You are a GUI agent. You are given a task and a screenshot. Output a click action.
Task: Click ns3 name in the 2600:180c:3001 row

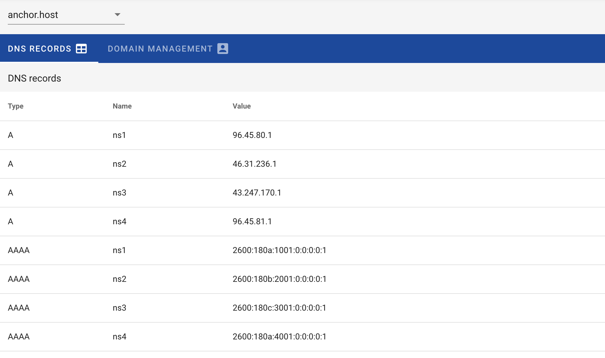pos(120,308)
